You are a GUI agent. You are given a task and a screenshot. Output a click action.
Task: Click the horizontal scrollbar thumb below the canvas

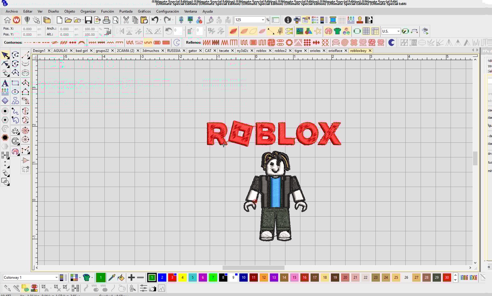[254, 268]
